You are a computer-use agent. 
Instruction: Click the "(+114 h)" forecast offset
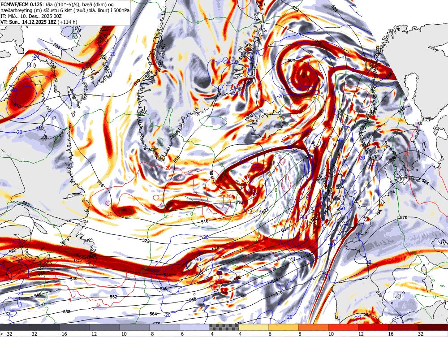pos(68,22)
